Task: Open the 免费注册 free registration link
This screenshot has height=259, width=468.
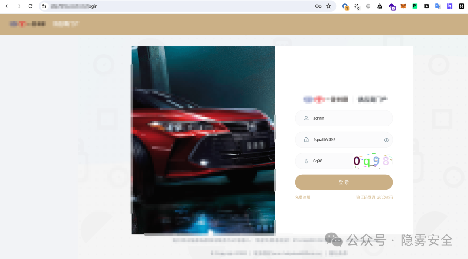Action: [x=302, y=197]
